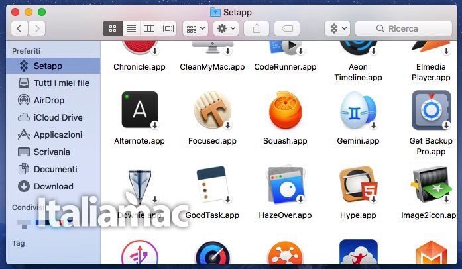Open Download in the sidebar

[x=53, y=186]
